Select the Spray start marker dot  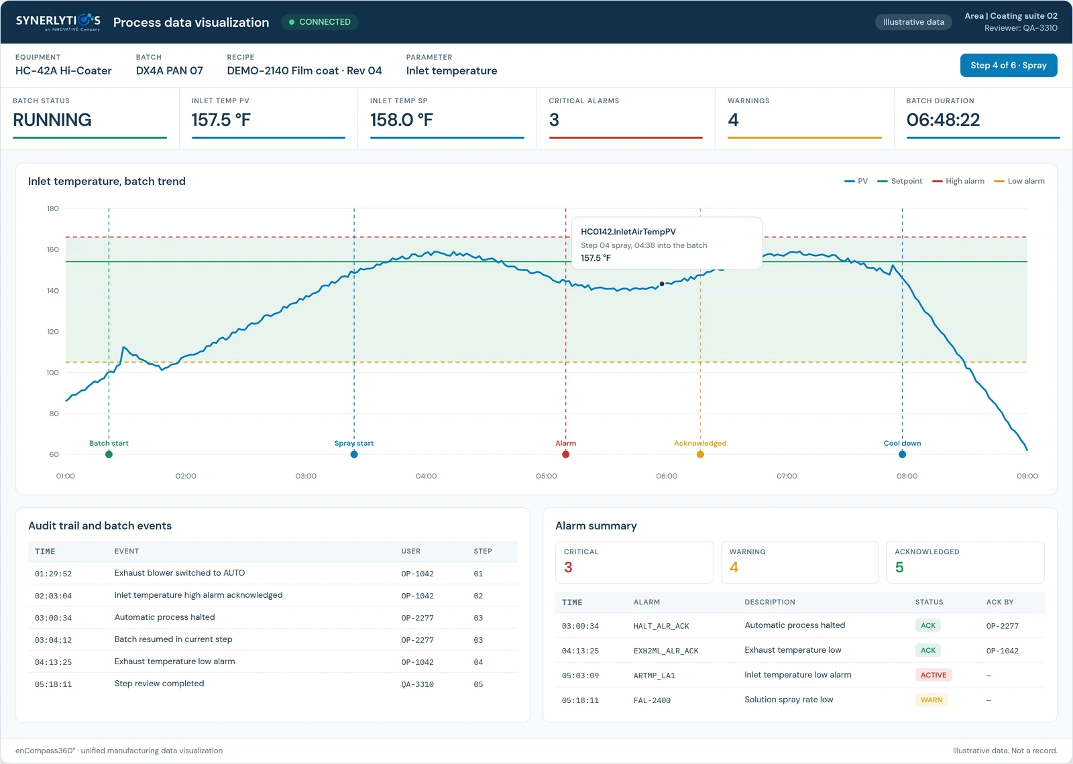(x=354, y=454)
